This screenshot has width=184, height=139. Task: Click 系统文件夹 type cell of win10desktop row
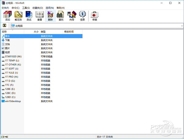tap(47, 101)
